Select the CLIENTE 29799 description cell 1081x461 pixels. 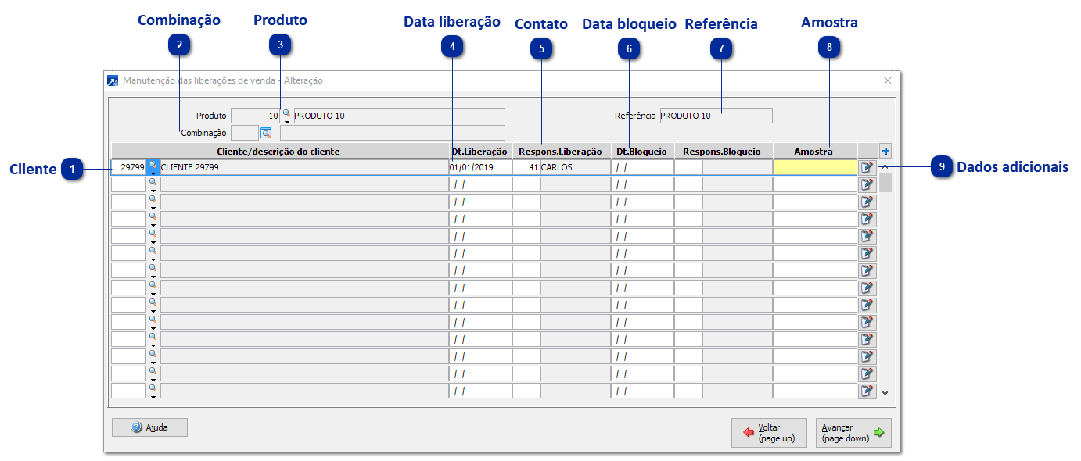[304, 167]
